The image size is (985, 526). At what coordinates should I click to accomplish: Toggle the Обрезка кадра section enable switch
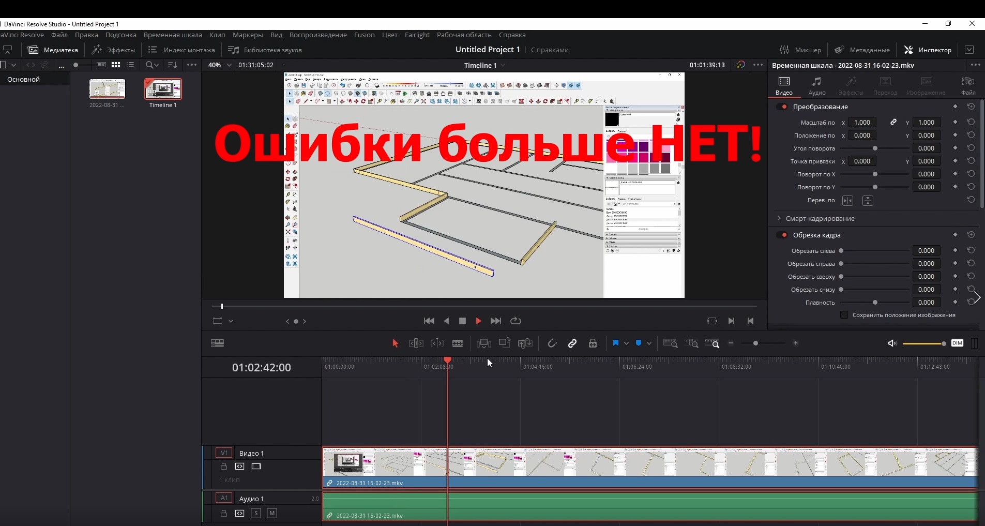[x=782, y=235]
